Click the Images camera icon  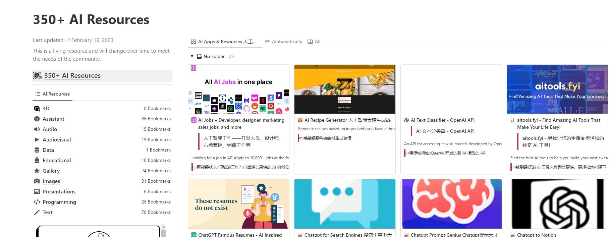37,181
